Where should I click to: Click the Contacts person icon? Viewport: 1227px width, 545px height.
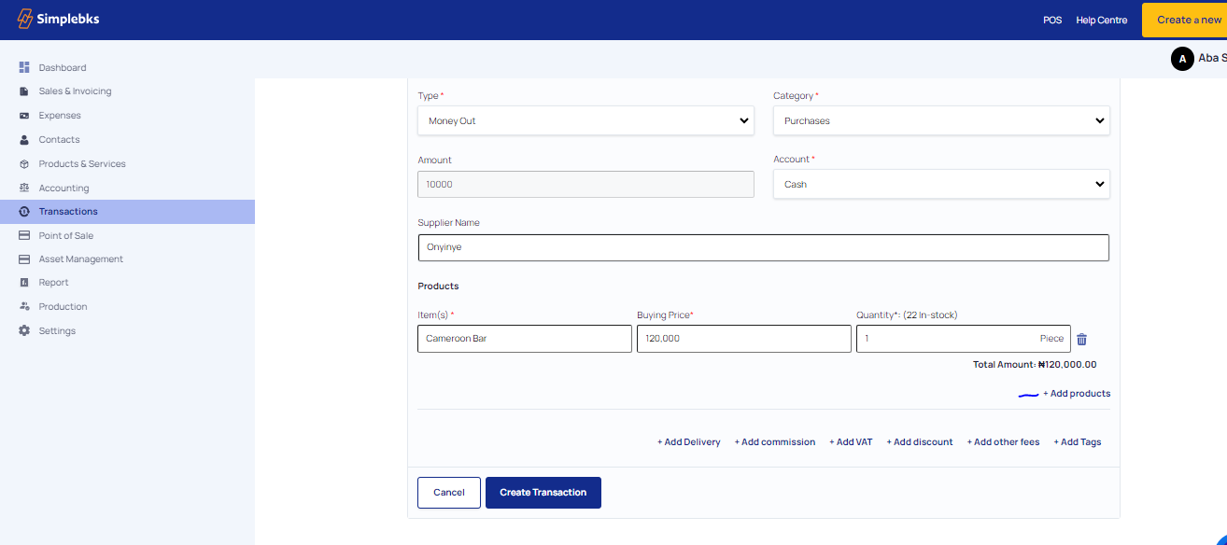coord(24,140)
